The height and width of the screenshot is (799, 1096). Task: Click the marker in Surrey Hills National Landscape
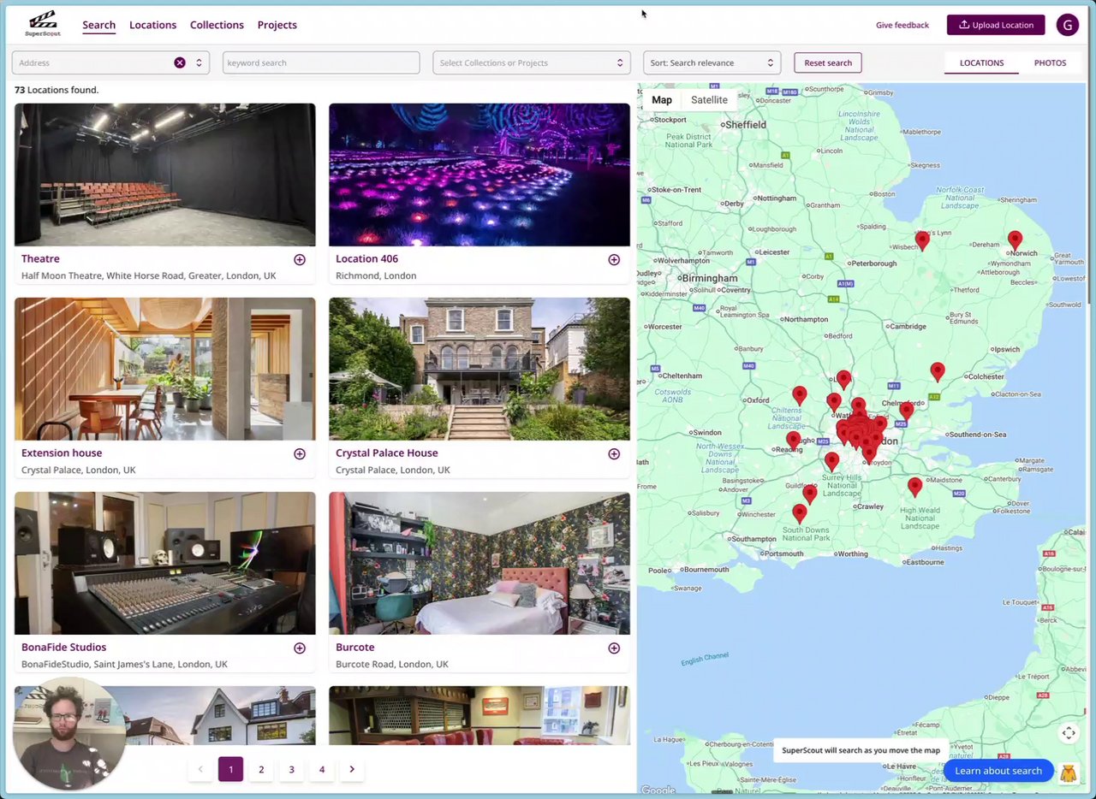[831, 462]
